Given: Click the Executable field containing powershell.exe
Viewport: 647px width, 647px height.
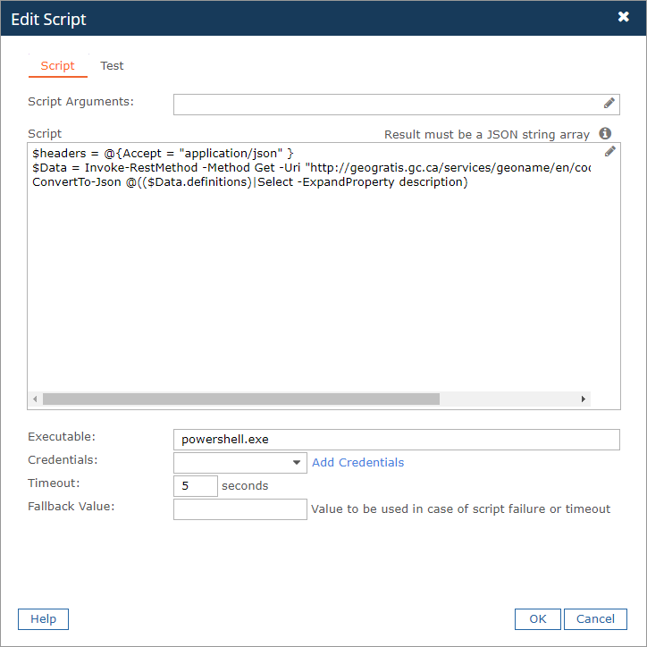Looking at the screenshot, I should (x=396, y=440).
